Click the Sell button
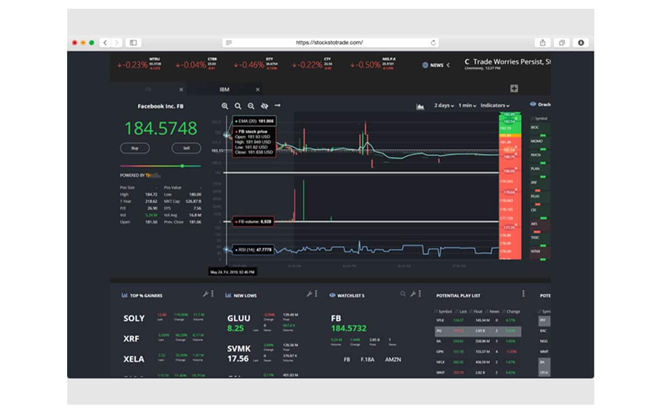Viewport: 661px width, 413px height. 186,148
